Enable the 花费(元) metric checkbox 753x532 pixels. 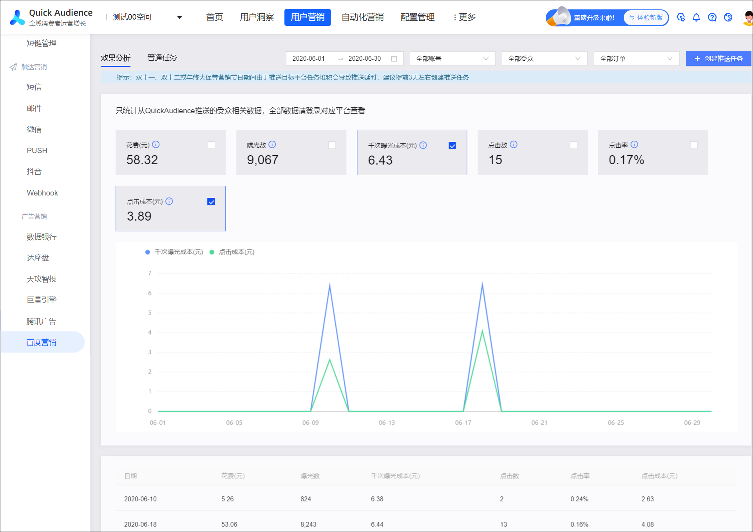[212, 145]
